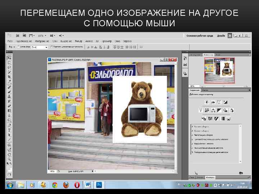
Task: Switch to the Инфо tab
Action: click(218, 55)
